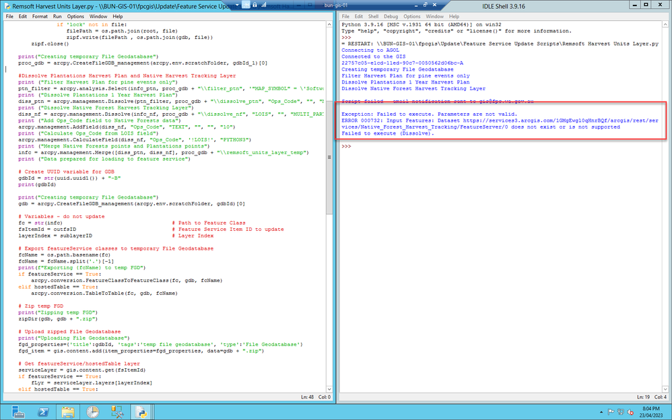
Task: Open Help menu in the editor window
Action: pos(117,16)
